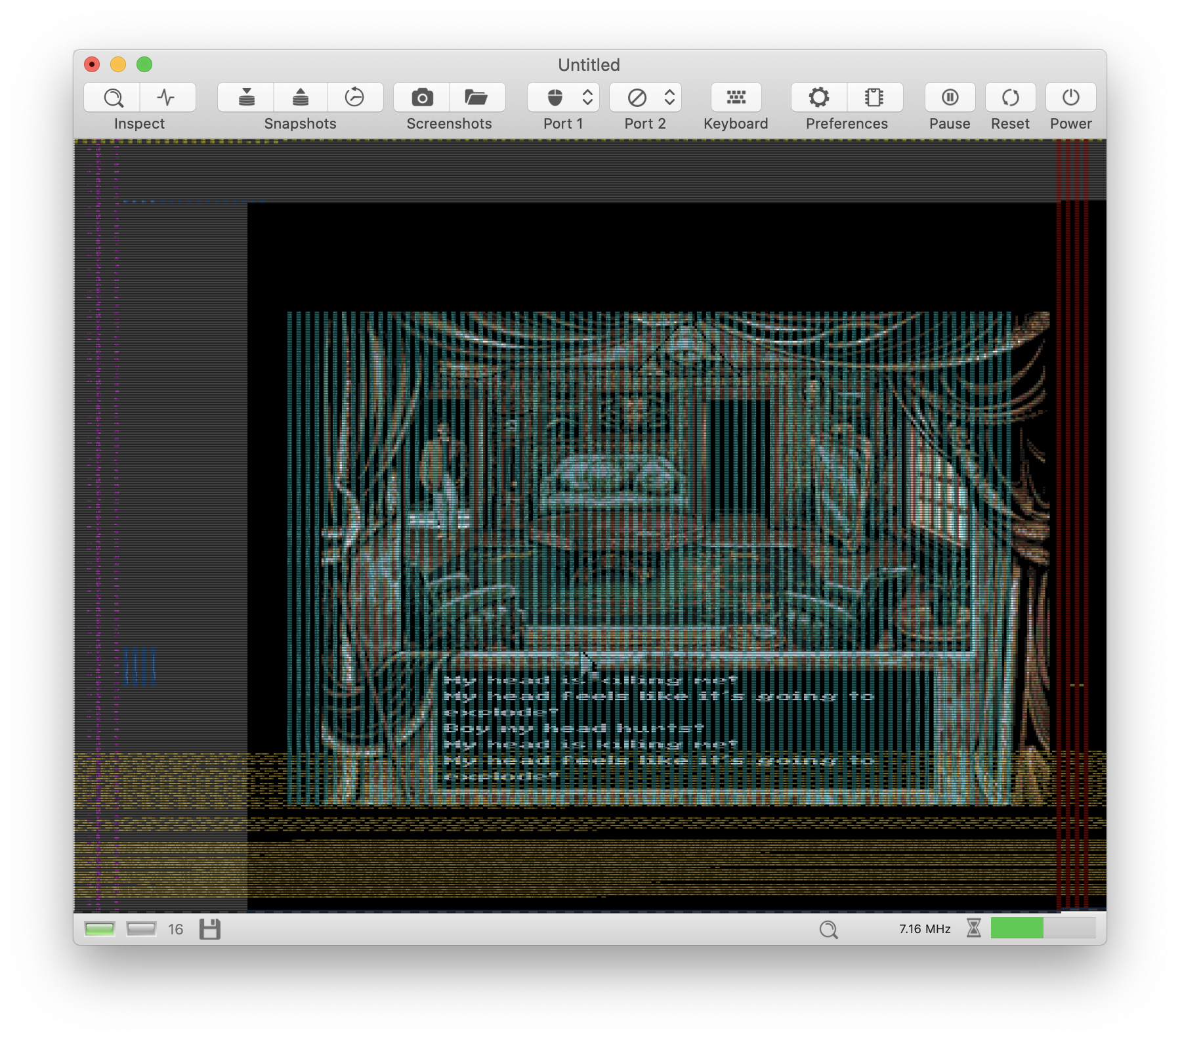
Task: Pause the emulation
Action: [950, 98]
